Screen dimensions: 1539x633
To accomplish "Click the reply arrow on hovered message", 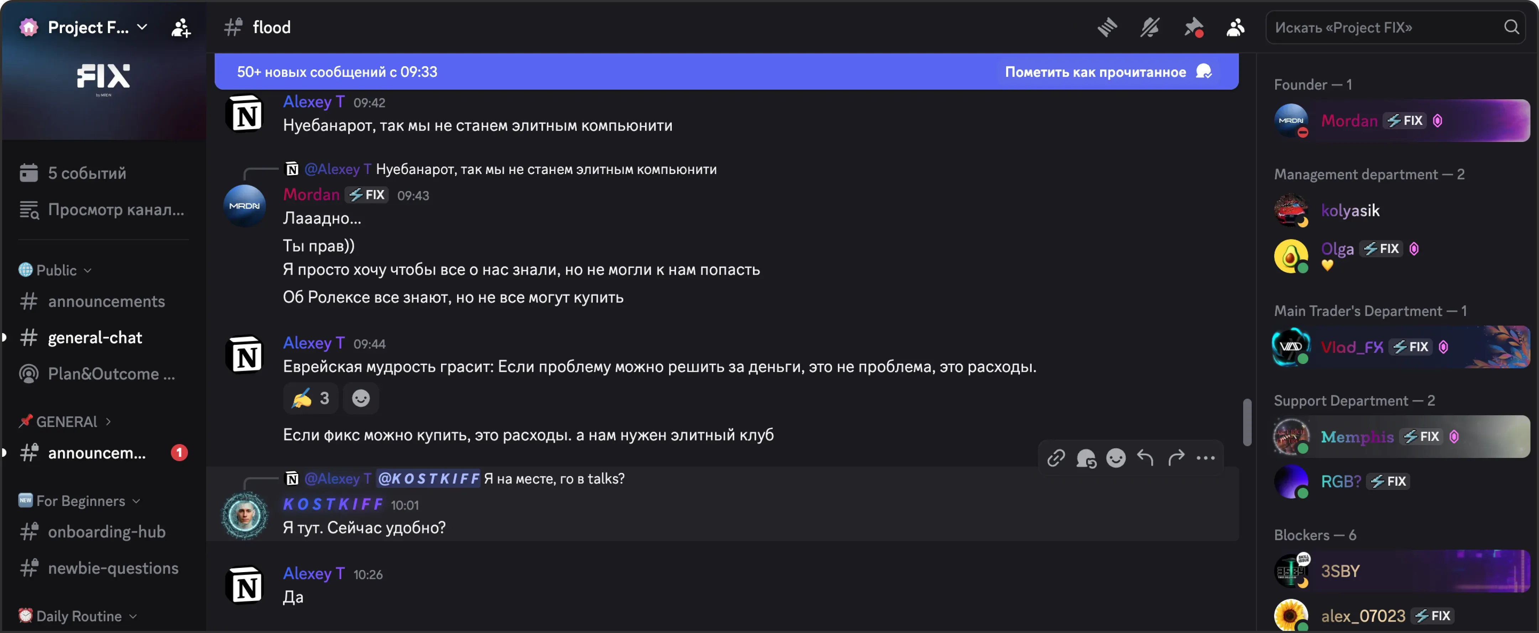I will point(1145,458).
